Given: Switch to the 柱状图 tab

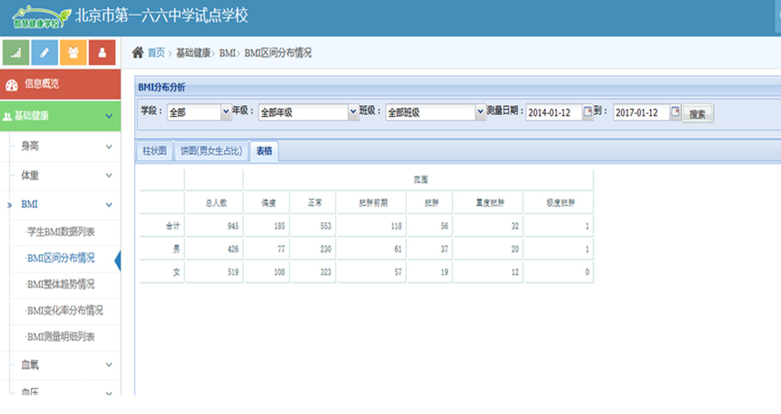Looking at the screenshot, I should click(x=154, y=151).
